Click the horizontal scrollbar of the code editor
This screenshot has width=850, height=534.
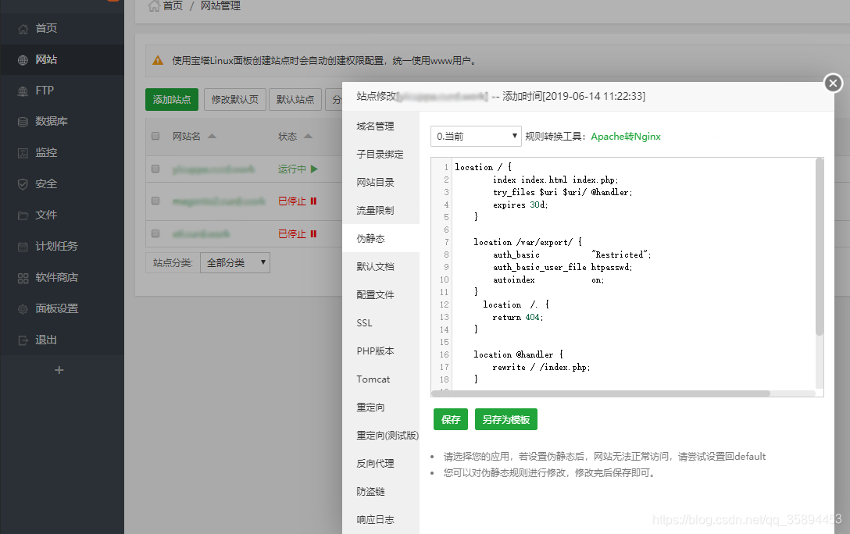tap(601, 393)
